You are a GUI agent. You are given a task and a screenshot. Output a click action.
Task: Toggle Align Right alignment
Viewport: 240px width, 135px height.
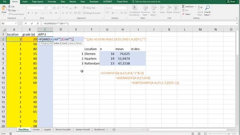70,13
